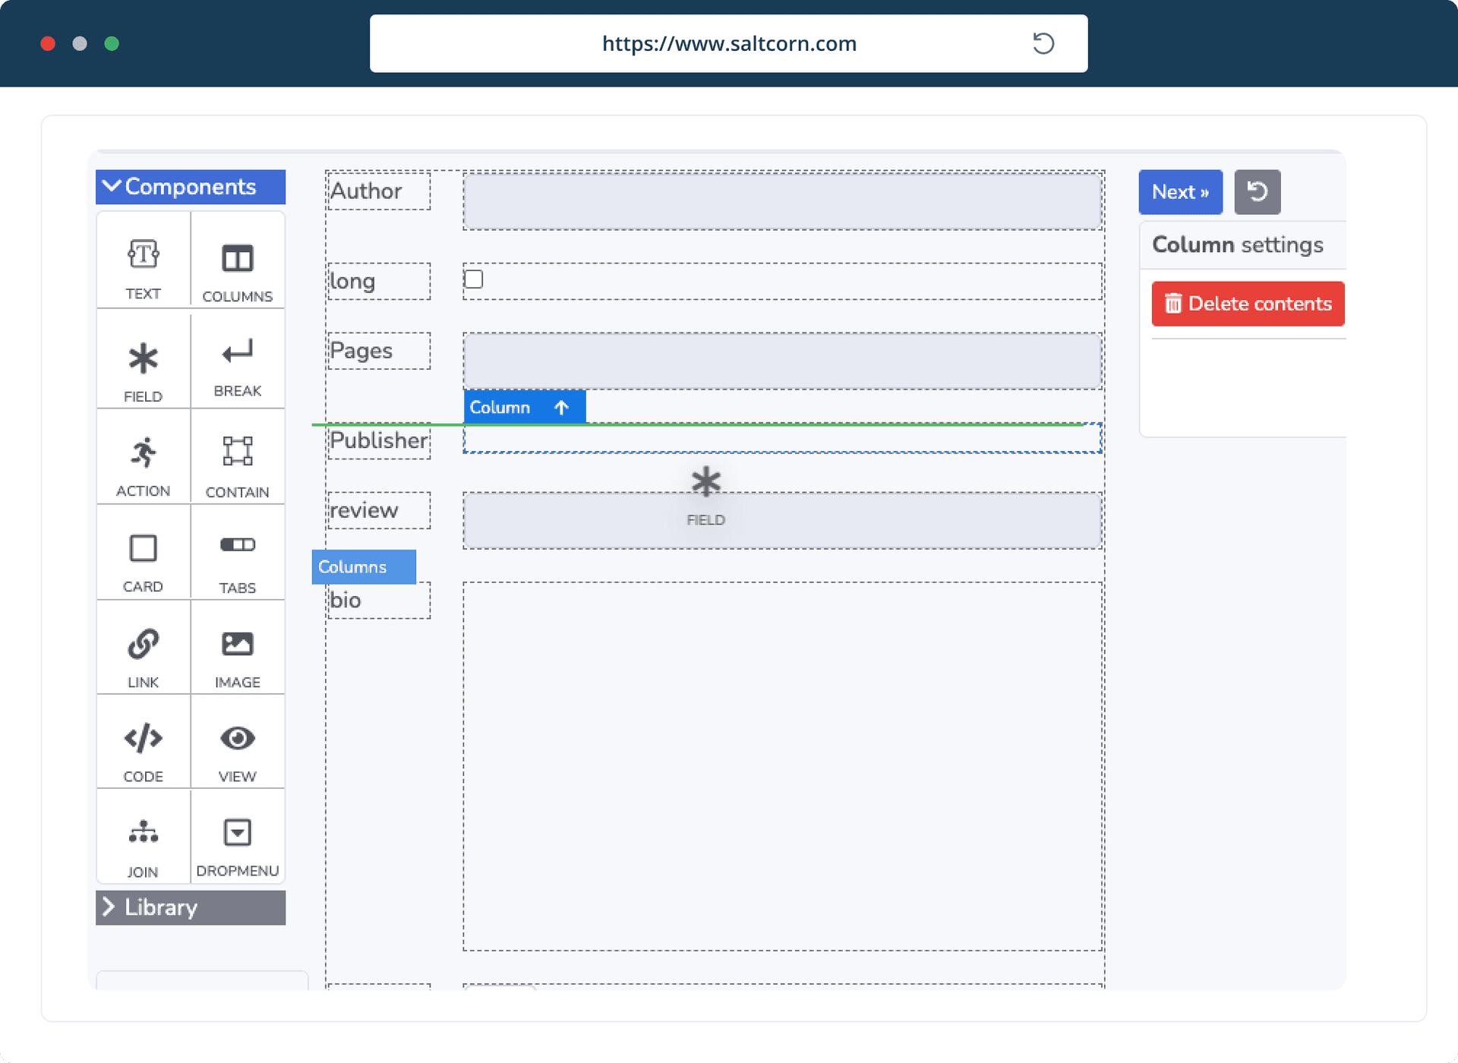The width and height of the screenshot is (1458, 1063).
Task: Select the Tabs component
Action: (x=238, y=554)
